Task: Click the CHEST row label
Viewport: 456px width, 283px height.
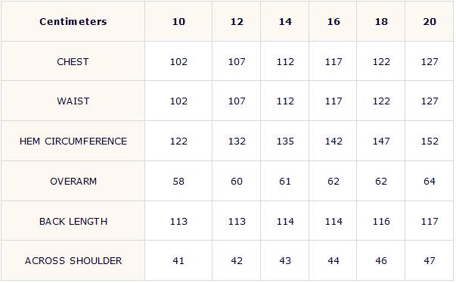Action: click(73, 61)
